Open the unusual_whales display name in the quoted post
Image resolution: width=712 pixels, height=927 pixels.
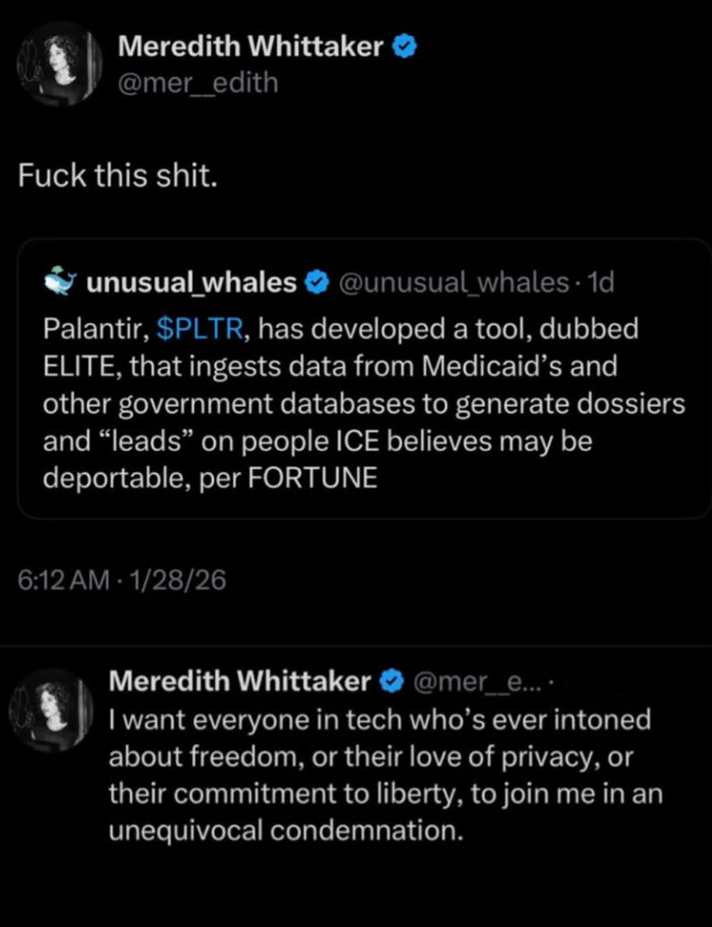point(191,281)
